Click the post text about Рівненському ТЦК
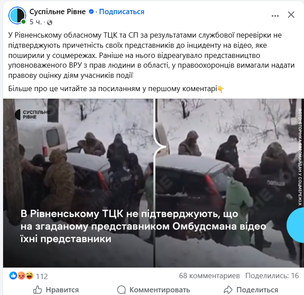 (x=152, y=55)
